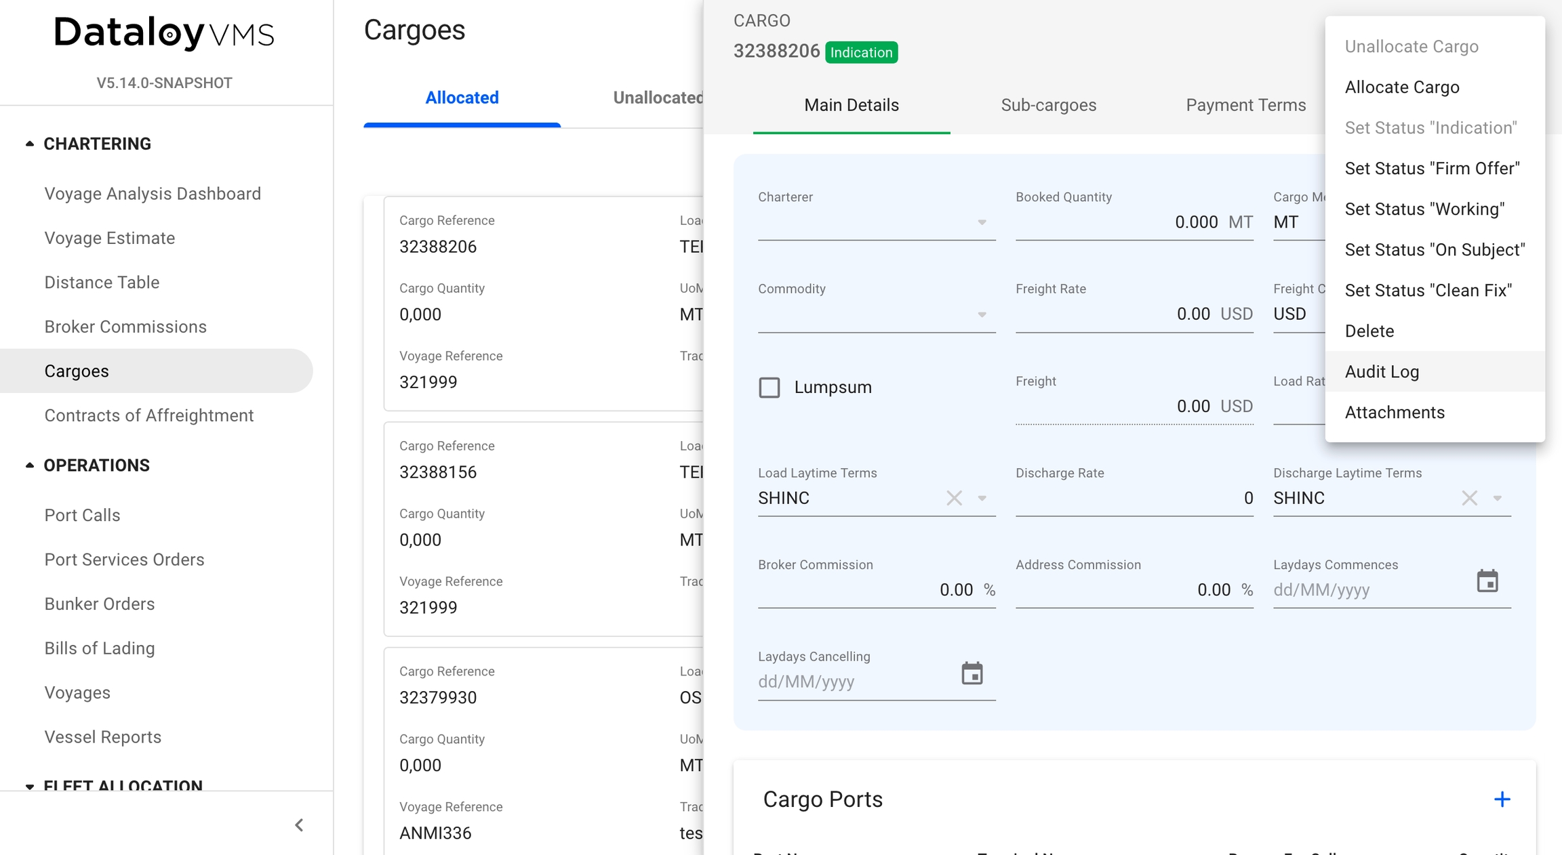The image size is (1562, 855).
Task: Clear the Discharge Laytime Terms SHINC value
Action: [x=1469, y=498]
